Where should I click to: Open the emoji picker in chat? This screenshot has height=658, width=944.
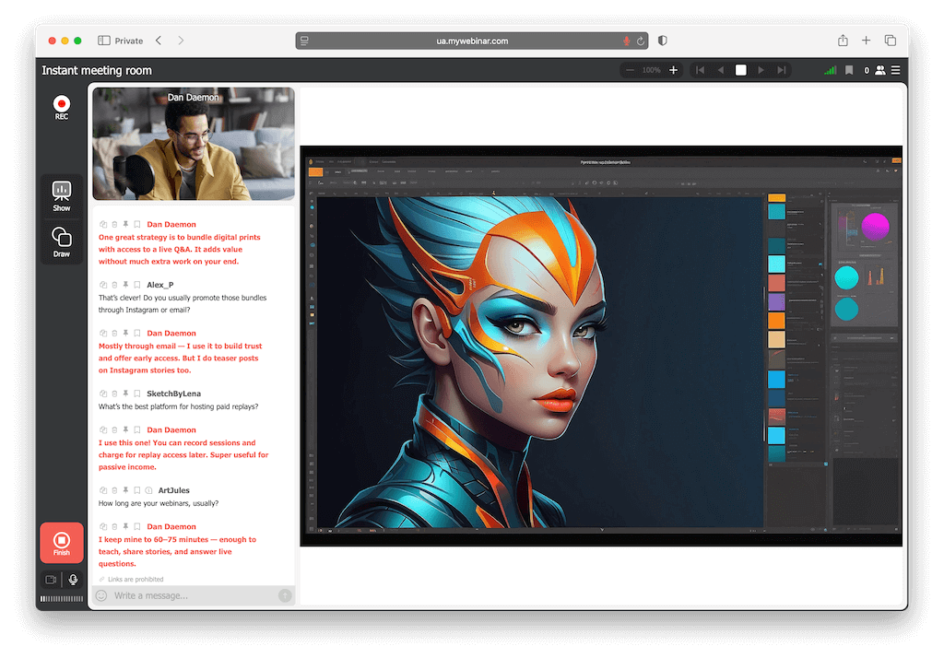(x=101, y=595)
